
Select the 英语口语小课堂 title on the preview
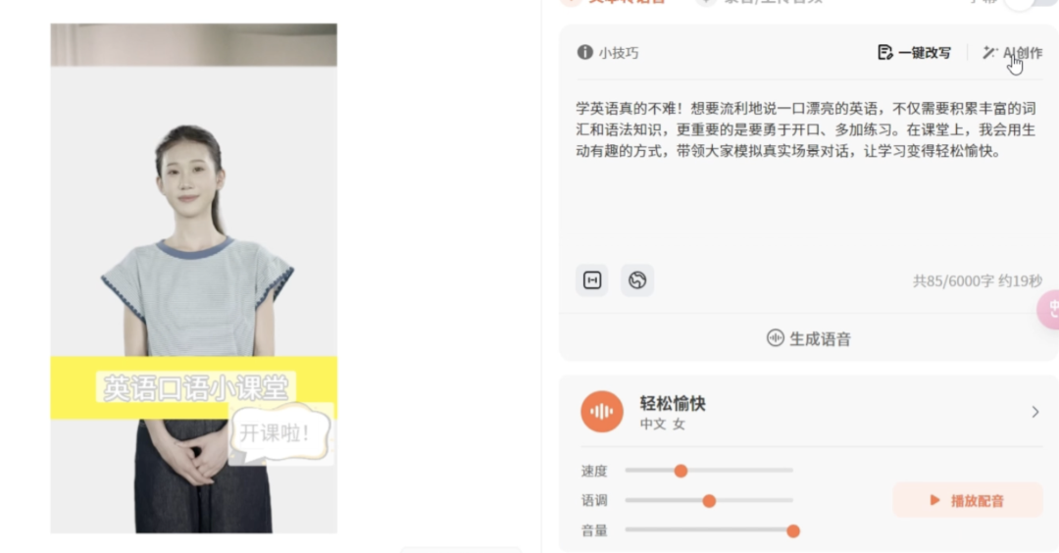[196, 387]
